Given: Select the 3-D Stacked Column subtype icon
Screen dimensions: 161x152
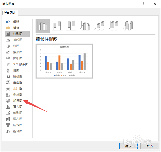Looking at the screenshot, I should 100,26.
